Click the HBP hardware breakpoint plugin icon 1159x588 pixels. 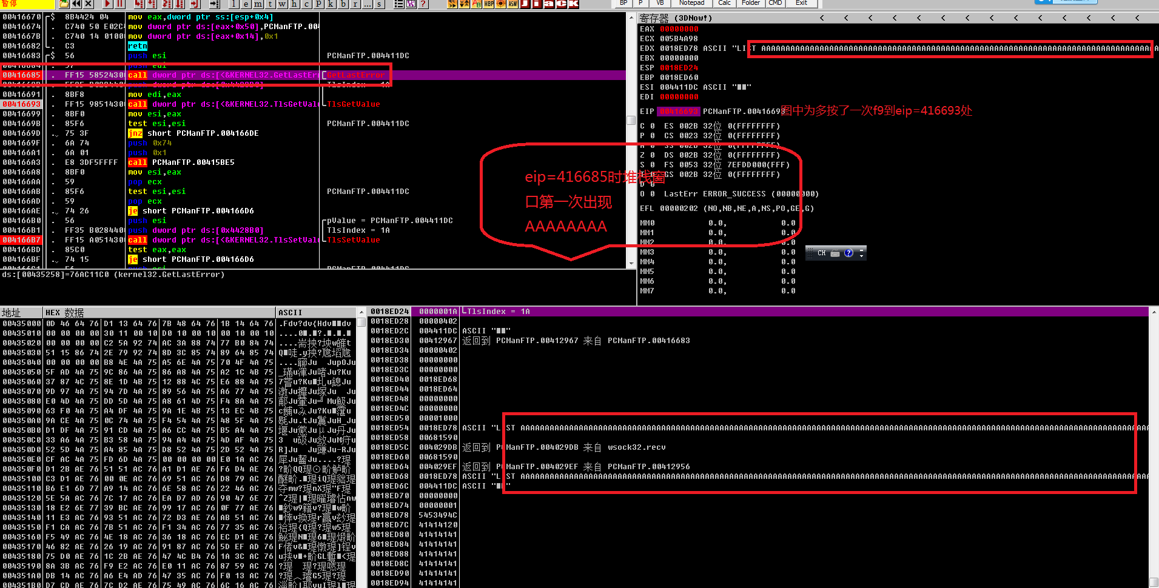489,4
